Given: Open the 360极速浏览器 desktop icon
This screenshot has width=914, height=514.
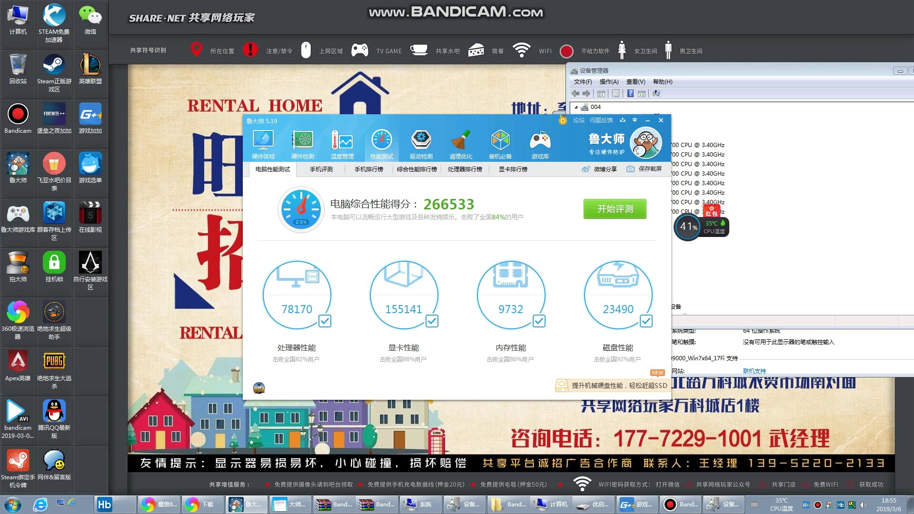Looking at the screenshot, I should click(18, 320).
